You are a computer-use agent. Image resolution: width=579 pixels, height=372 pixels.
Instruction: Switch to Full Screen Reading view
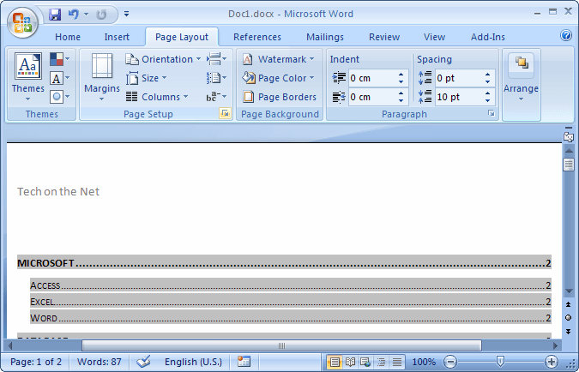click(x=350, y=362)
